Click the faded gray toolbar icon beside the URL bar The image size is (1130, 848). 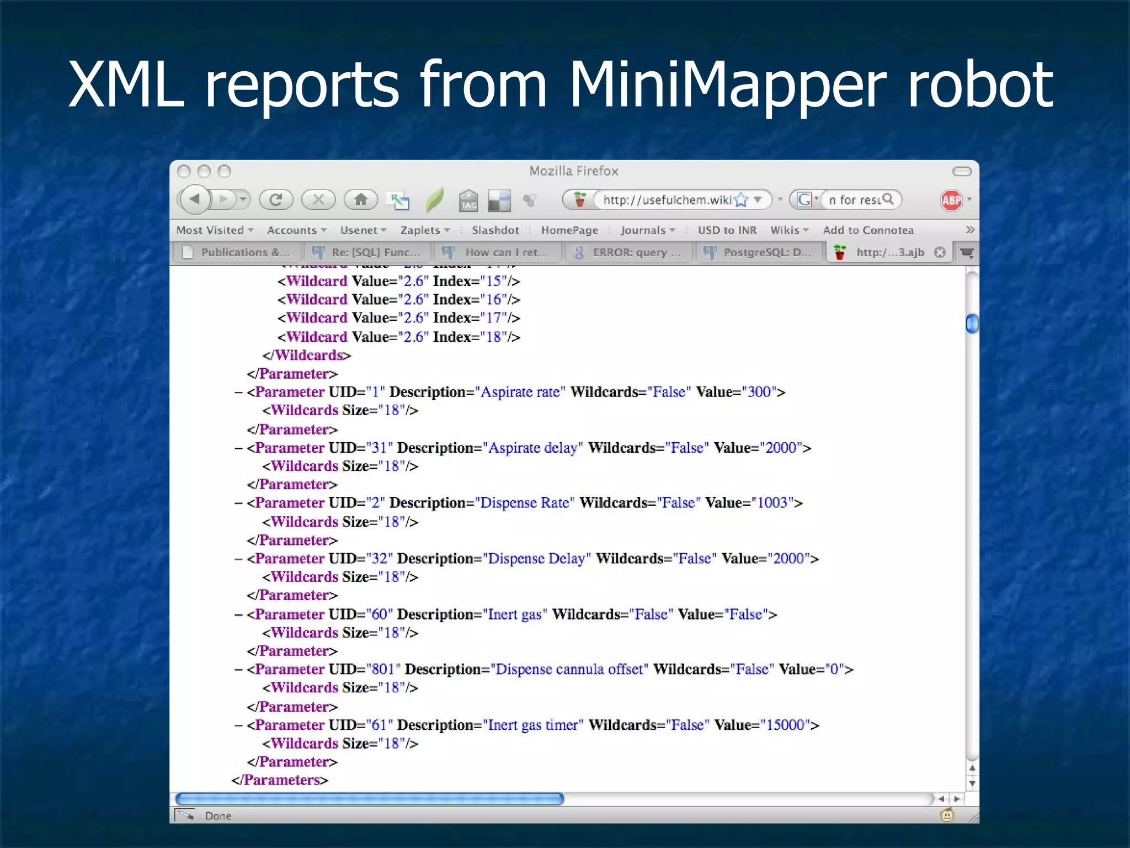tap(530, 200)
